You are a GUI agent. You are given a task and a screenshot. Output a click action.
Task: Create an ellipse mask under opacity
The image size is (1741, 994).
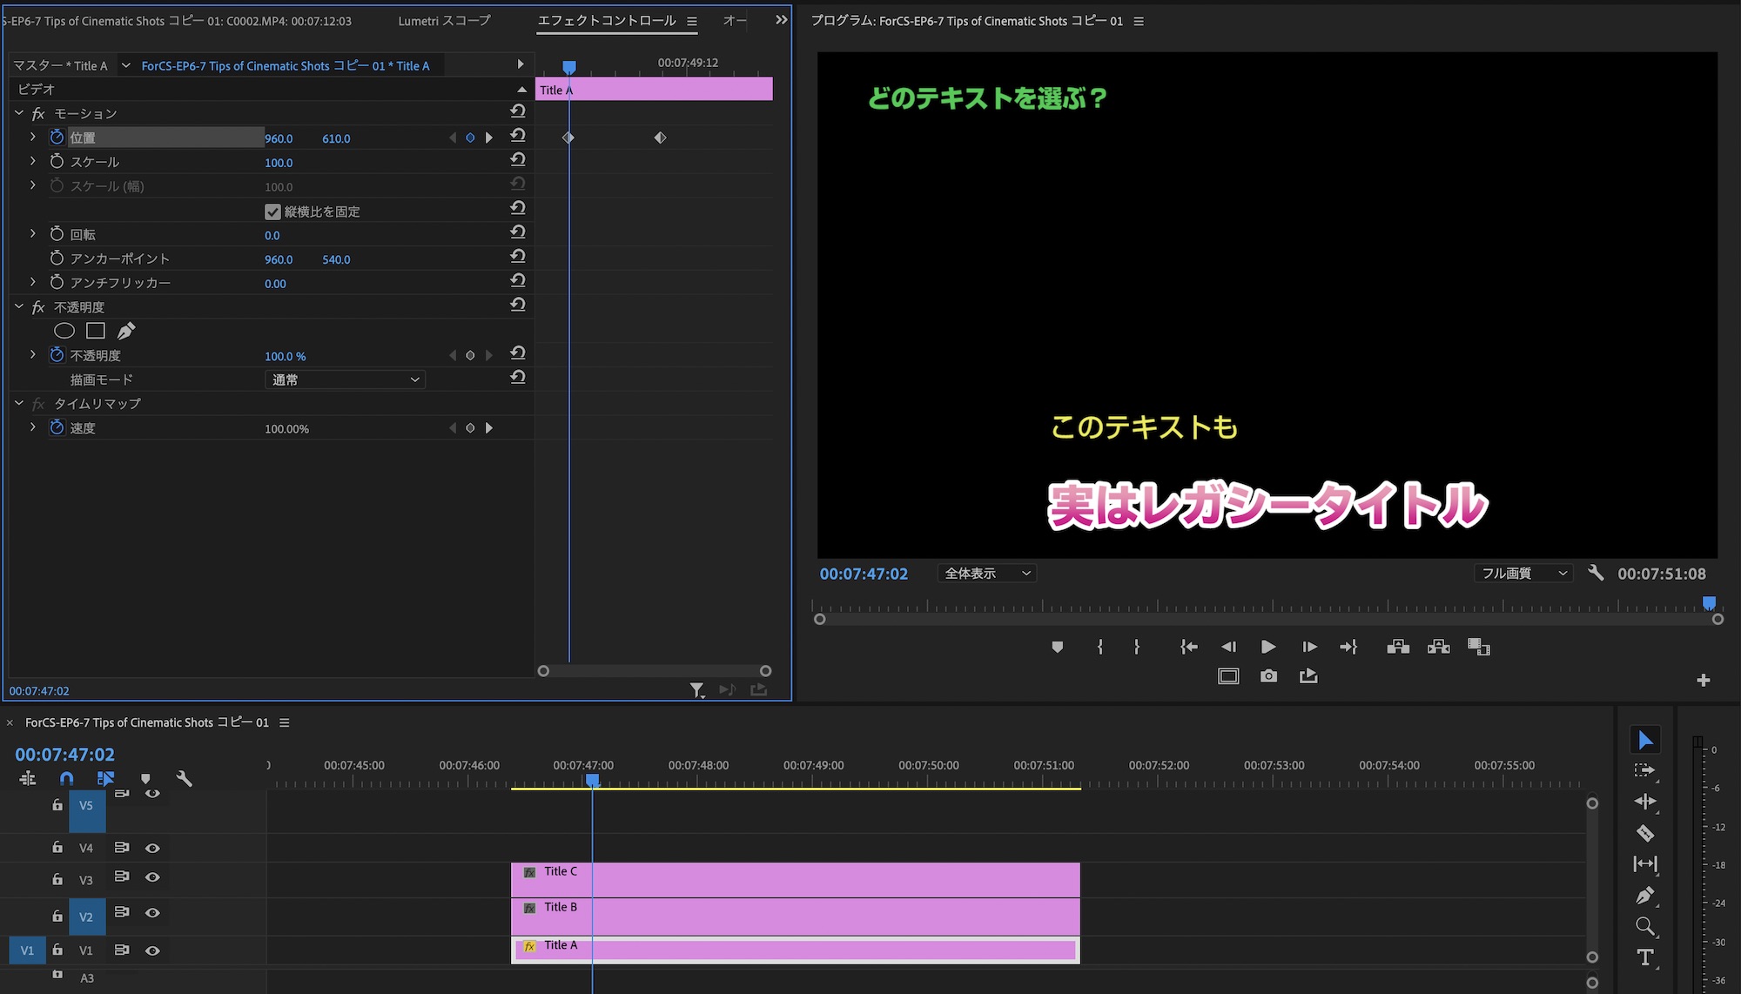(64, 331)
